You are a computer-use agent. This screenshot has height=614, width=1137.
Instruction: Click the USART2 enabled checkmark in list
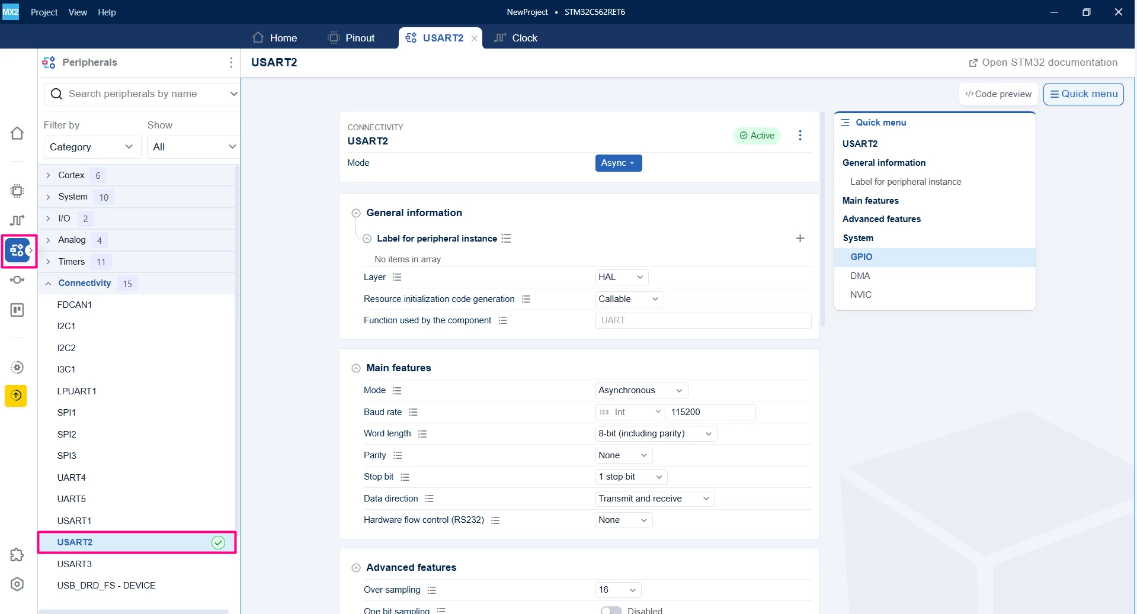click(218, 542)
